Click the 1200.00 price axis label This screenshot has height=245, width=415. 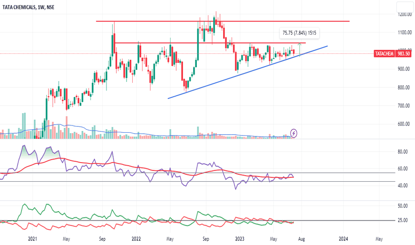[x=404, y=14]
